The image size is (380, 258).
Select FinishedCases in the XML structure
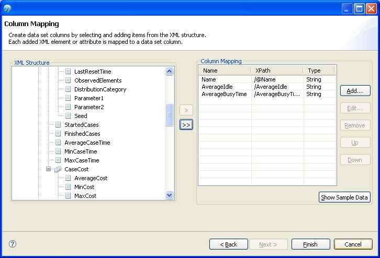point(82,134)
